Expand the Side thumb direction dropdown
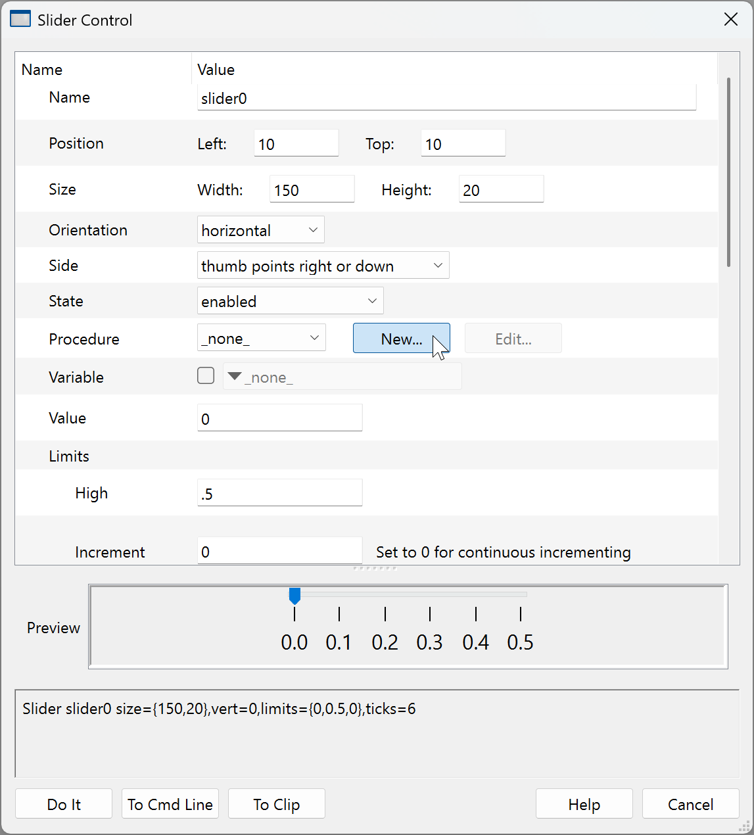This screenshot has width=754, height=835. 323,266
